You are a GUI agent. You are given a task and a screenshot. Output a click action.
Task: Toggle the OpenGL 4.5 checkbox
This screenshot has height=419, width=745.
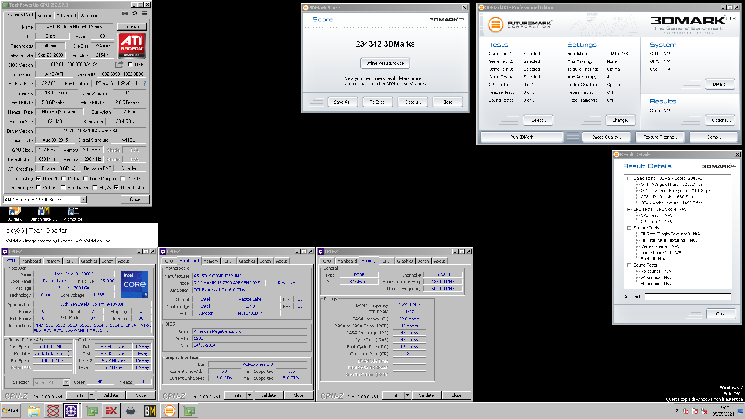click(x=116, y=188)
